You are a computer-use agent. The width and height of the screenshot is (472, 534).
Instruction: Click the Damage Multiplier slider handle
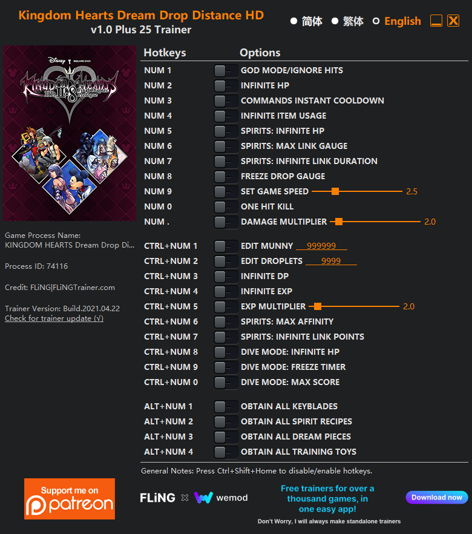(339, 222)
